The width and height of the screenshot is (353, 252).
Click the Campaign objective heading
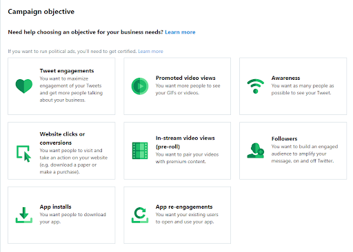[41, 12]
